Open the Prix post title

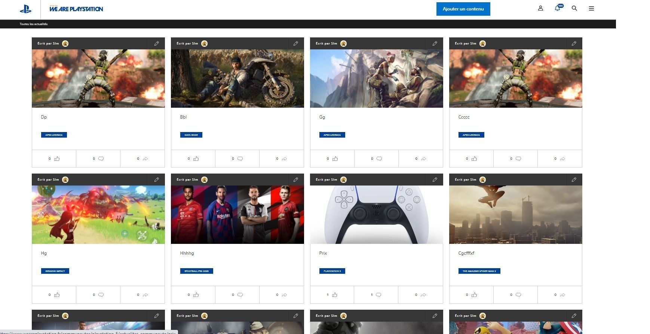pyautogui.click(x=323, y=253)
